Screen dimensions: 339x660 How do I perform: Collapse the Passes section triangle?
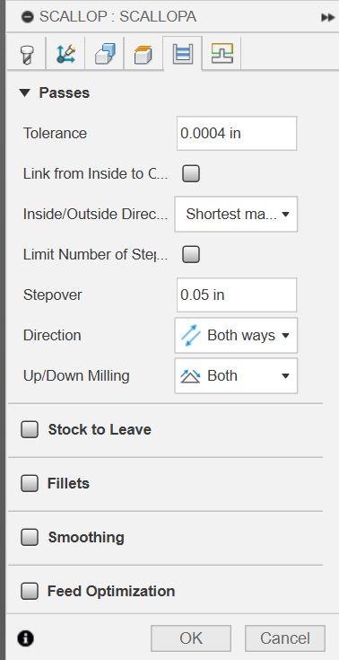pyautogui.click(x=25, y=92)
